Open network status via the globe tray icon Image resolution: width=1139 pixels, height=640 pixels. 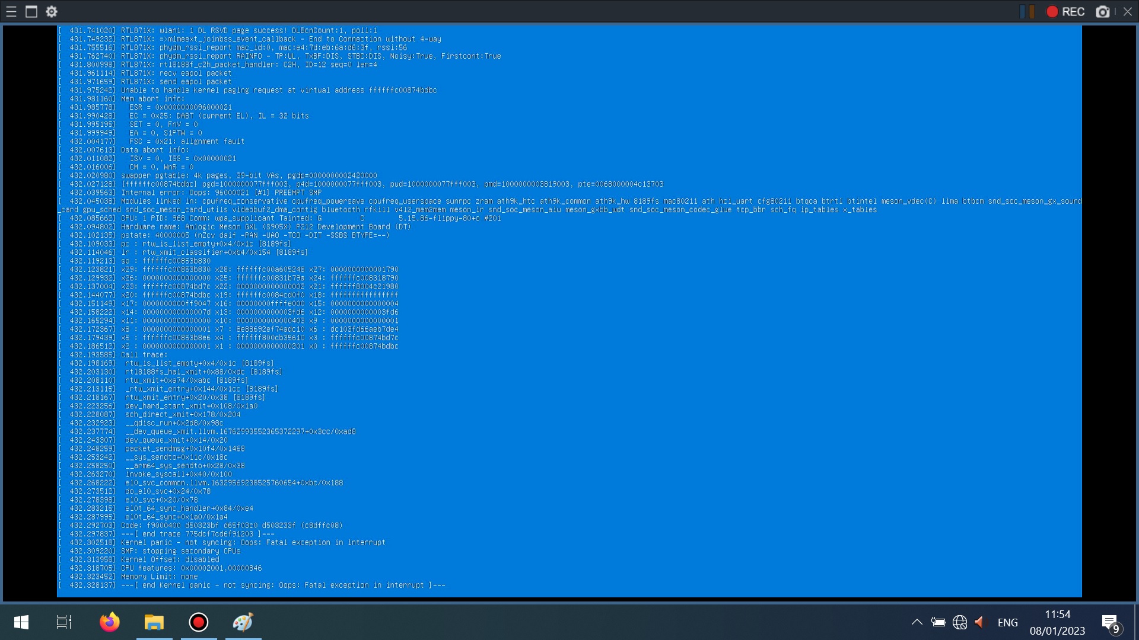click(x=959, y=622)
